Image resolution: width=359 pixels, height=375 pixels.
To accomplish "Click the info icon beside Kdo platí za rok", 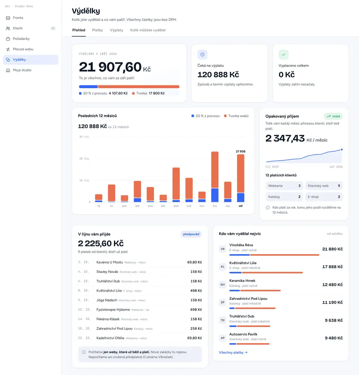I will pyautogui.click(x=268, y=208).
